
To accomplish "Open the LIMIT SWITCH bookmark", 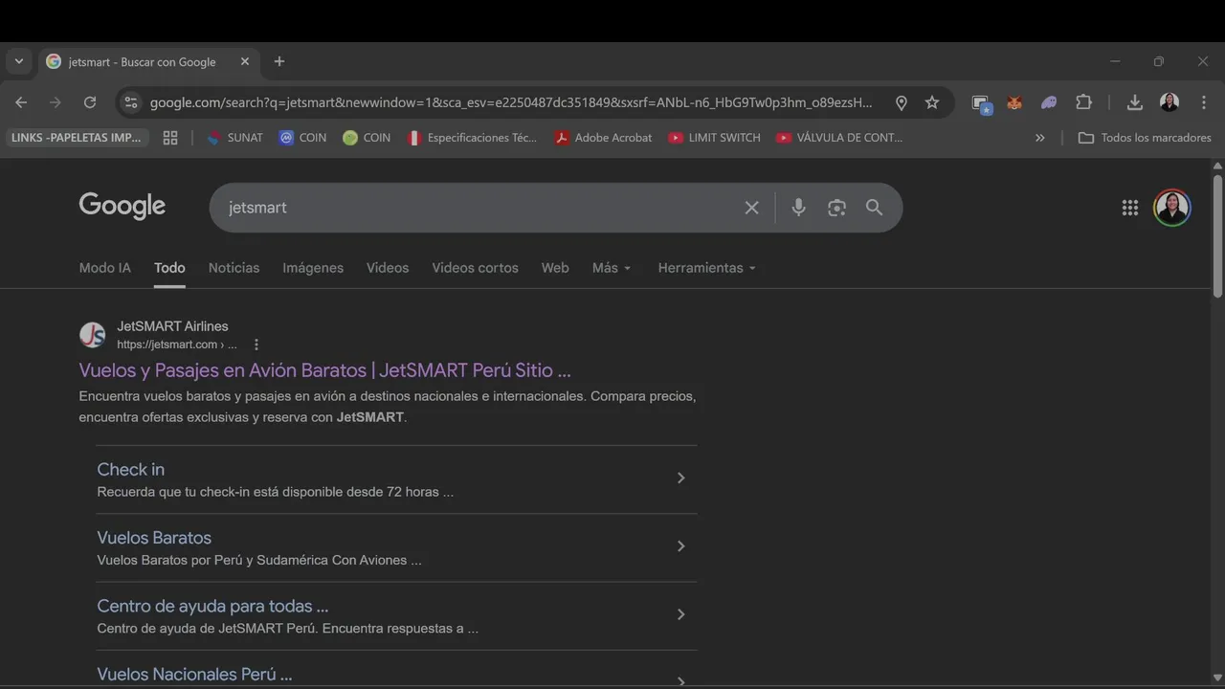I will pos(714,138).
